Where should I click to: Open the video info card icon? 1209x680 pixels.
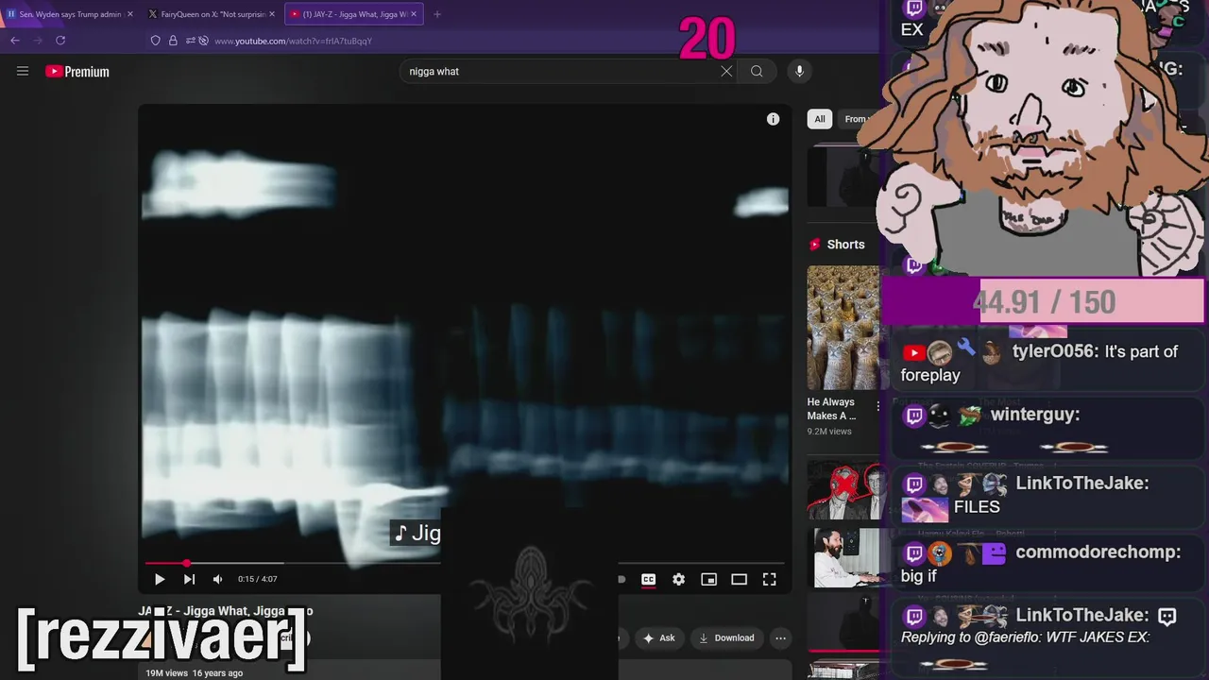click(773, 119)
